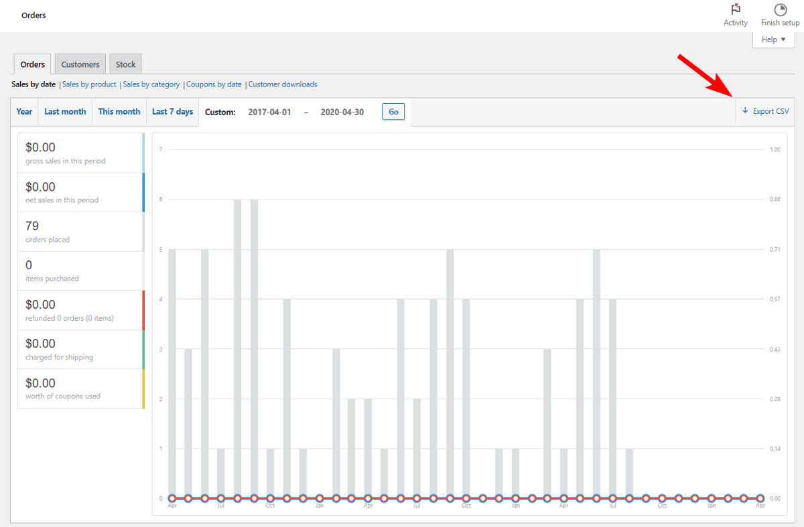Highlight items purchased legend item
804x527 pixels.
click(81, 271)
